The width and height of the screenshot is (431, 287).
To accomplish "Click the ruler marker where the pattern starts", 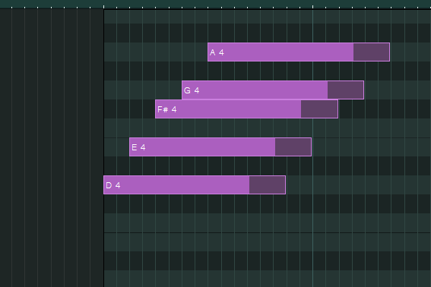I will pyautogui.click(x=104, y=7).
